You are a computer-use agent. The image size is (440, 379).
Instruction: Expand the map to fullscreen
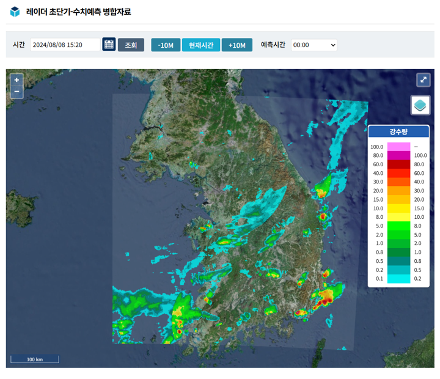(423, 80)
